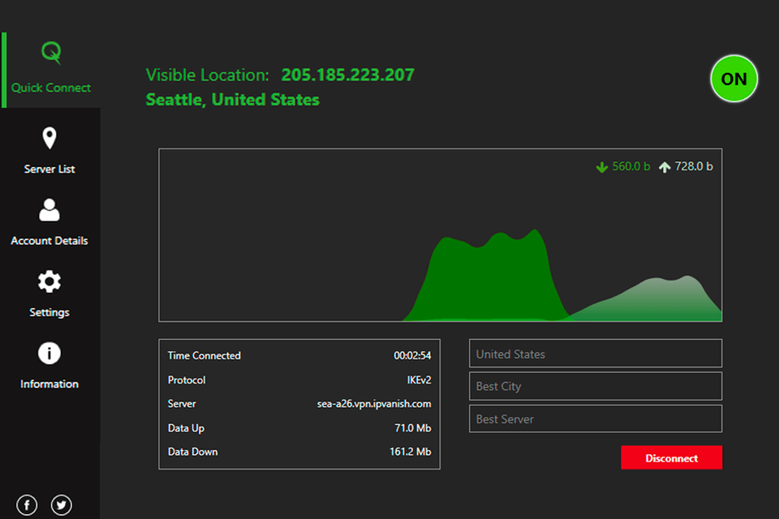Click the Quick Connect Q icon

[51, 54]
